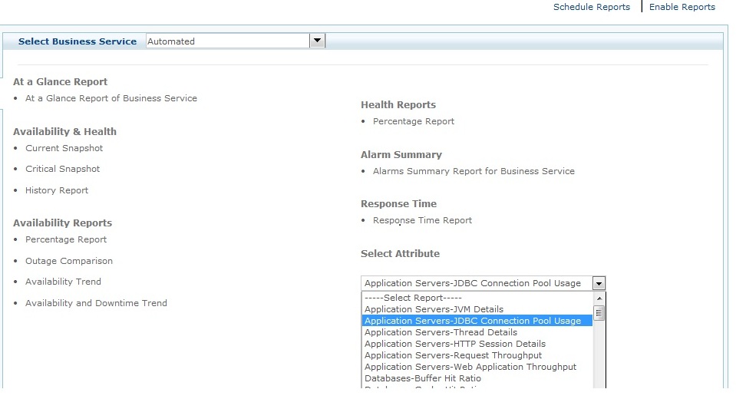Open Percentage Report under Availability Reports

click(x=66, y=239)
